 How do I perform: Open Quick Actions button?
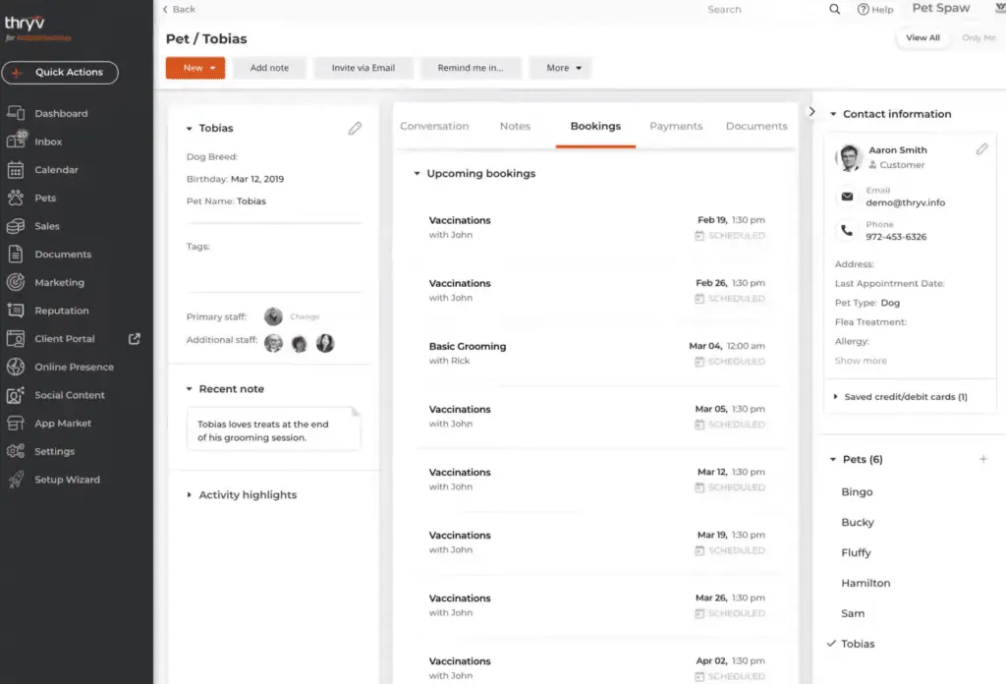(60, 73)
